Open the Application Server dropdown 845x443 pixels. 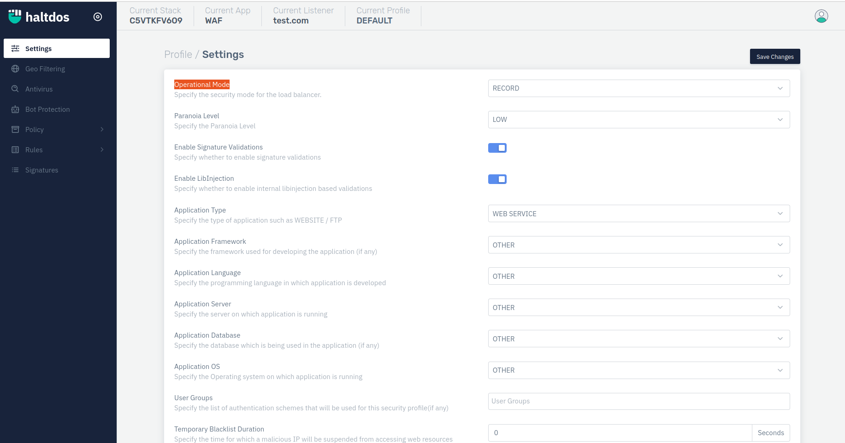point(638,307)
